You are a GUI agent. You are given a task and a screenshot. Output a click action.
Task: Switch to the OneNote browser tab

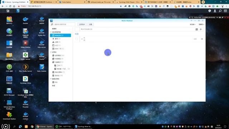tap(44, 2)
